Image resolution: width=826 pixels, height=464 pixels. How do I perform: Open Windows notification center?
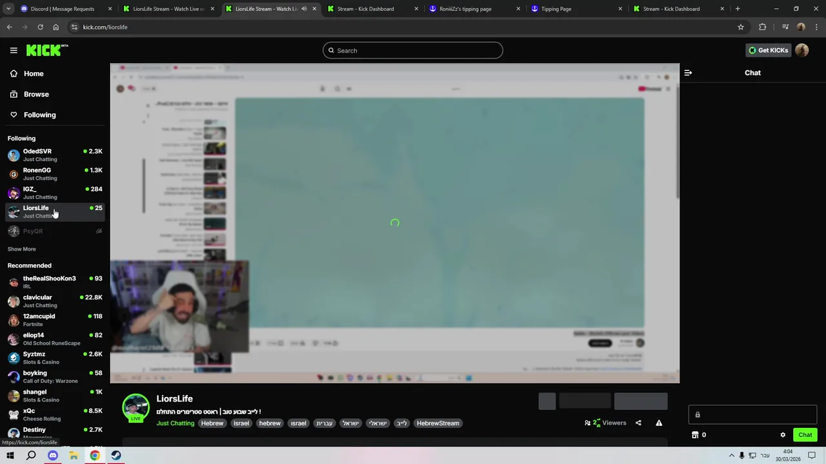click(812, 456)
